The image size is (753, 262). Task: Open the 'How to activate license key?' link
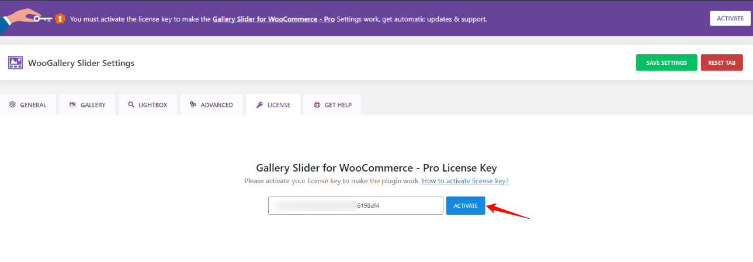coord(465,181)
